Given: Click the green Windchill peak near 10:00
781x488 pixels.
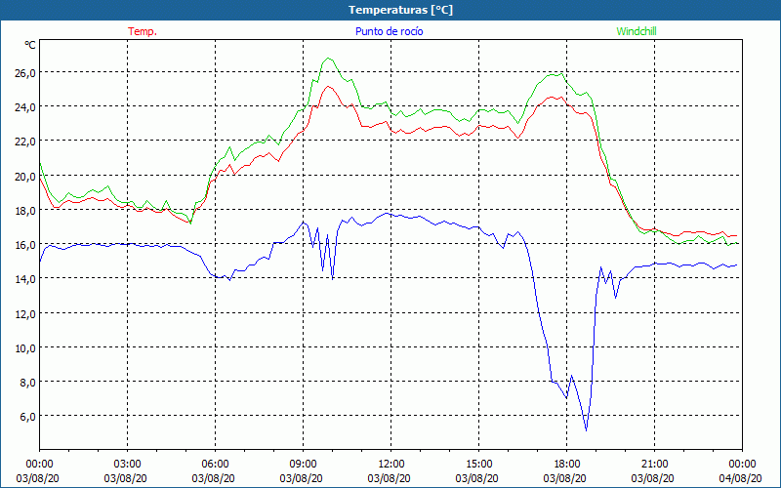Looking at the screenshot, I should 328,58.
